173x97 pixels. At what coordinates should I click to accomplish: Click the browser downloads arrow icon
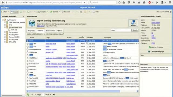click(134, 2)
